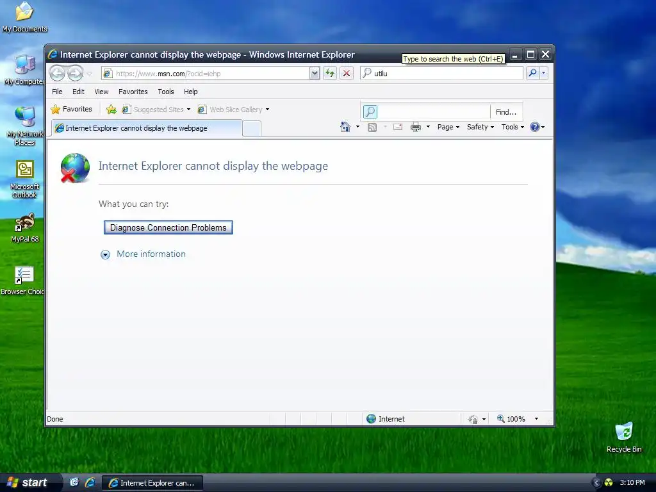
Task: Click the Internet security zone indicator
Action: coord(385,419)
